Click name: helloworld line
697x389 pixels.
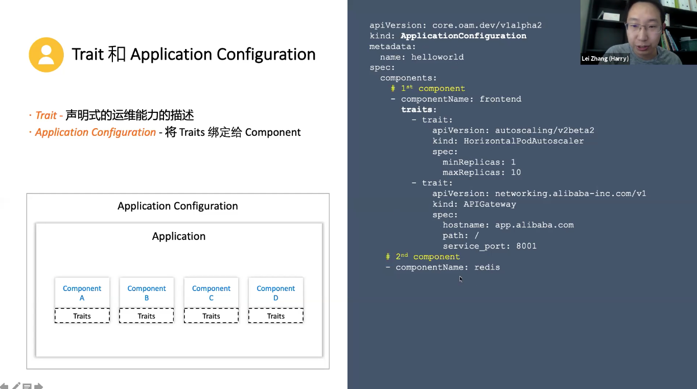click(x=422, y=57)
